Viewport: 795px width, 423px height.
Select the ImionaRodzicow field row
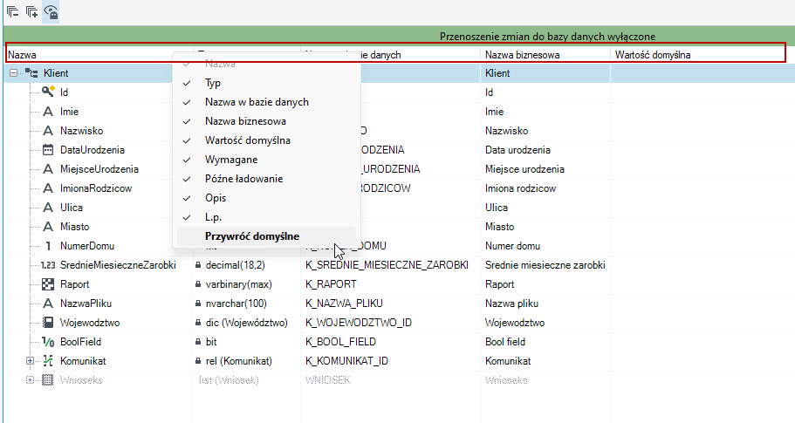[399, 188]
